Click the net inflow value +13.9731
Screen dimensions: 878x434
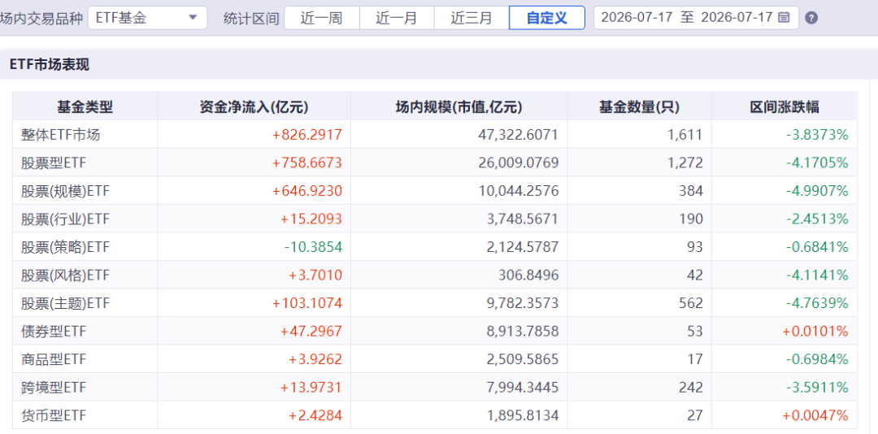coord(311,387)
